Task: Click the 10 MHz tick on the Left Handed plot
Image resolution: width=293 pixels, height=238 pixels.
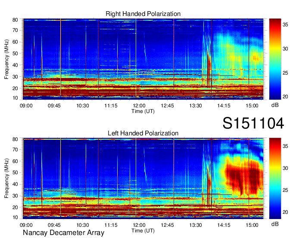Action: (15, 217)
